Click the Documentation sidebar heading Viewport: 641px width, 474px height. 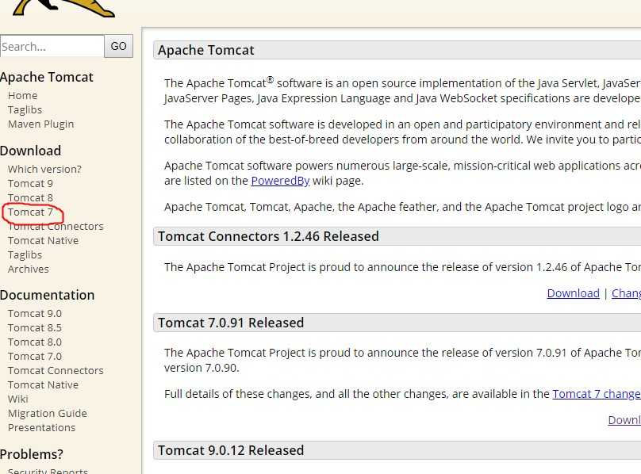[x=48, y=296]
